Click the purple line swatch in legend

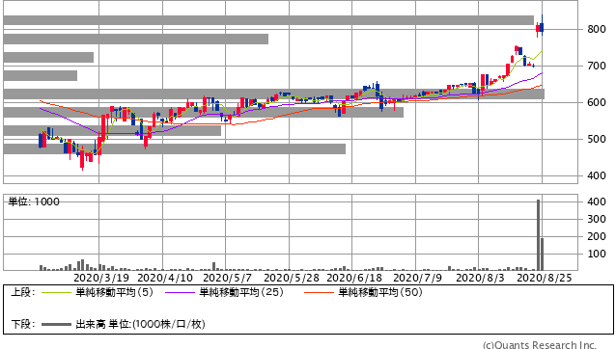[180, 292]
